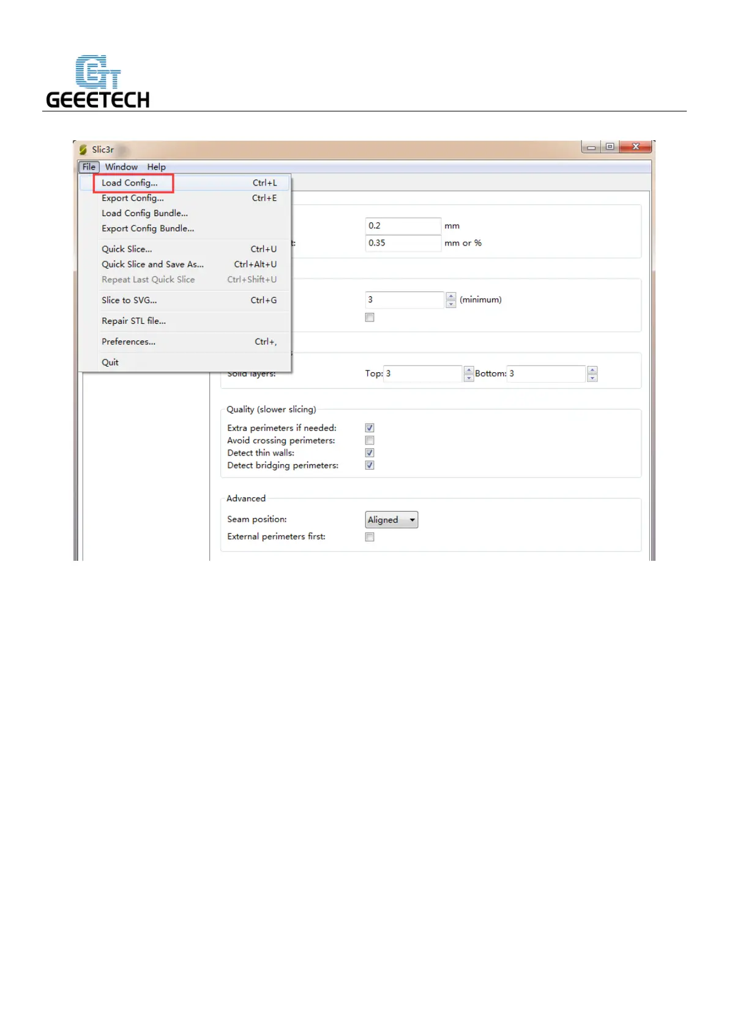Increase the Bottom solid layers value
Viewport: 729px width, 1031px height.
(x=592, y=370)
